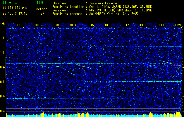Select the observer name Takanori Kawachi
Image resolution: width=184 pixels, height=117 pixels.
pyautogui.click(x=103, y=3)
